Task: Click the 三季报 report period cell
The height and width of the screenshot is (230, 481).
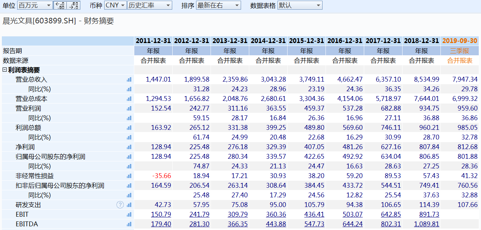Action: [x=460, y=51]
